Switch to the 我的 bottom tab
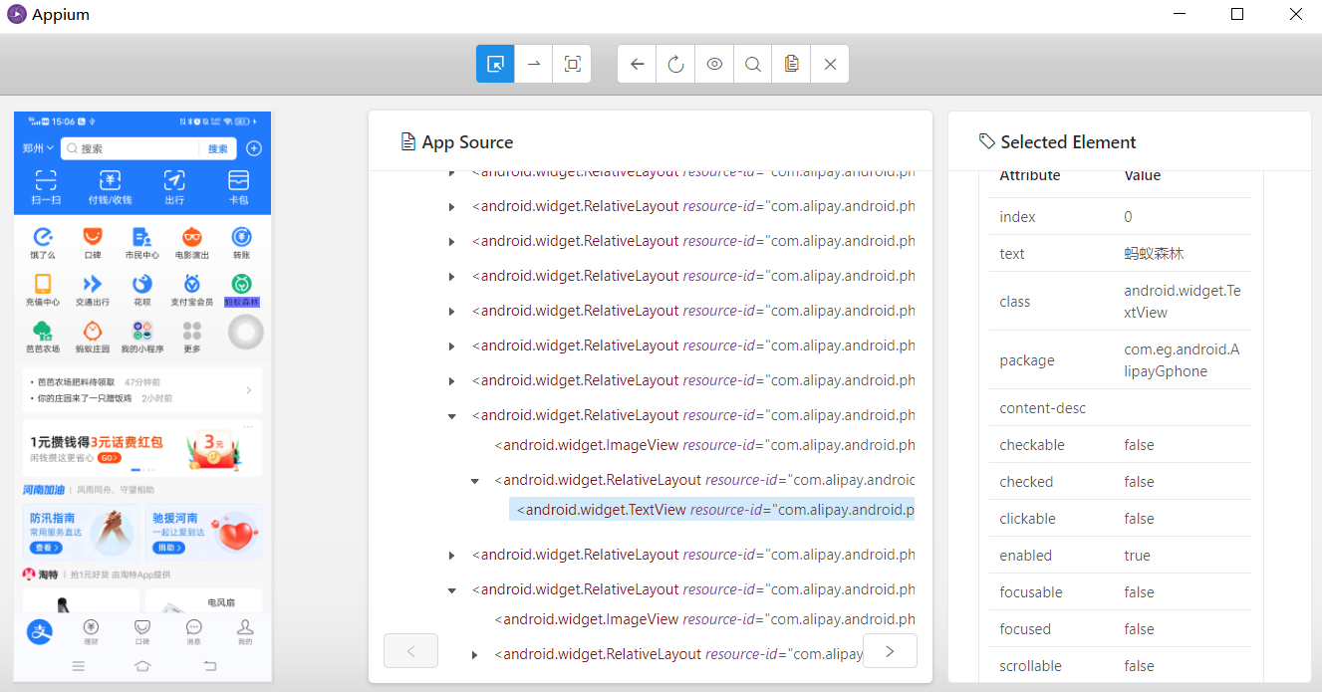The width and height of the screenshot is (1322, 692). coord(245,631)
